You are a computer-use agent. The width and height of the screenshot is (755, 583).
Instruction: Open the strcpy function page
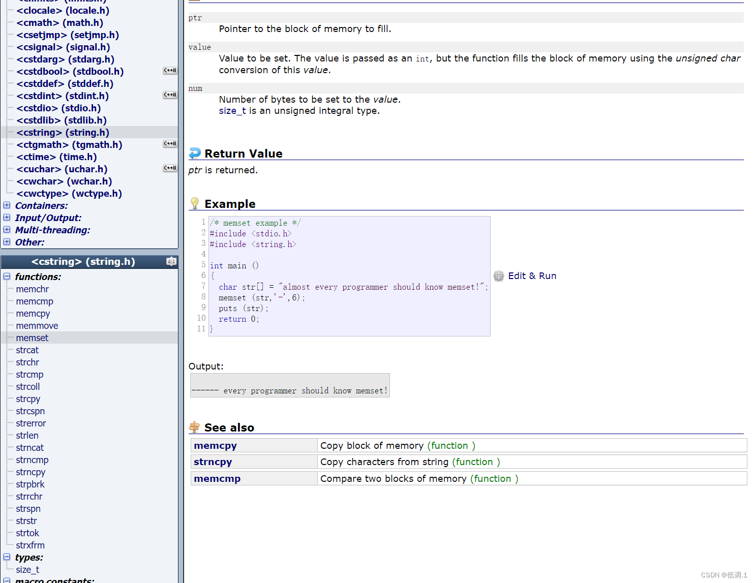pos(28,399)
